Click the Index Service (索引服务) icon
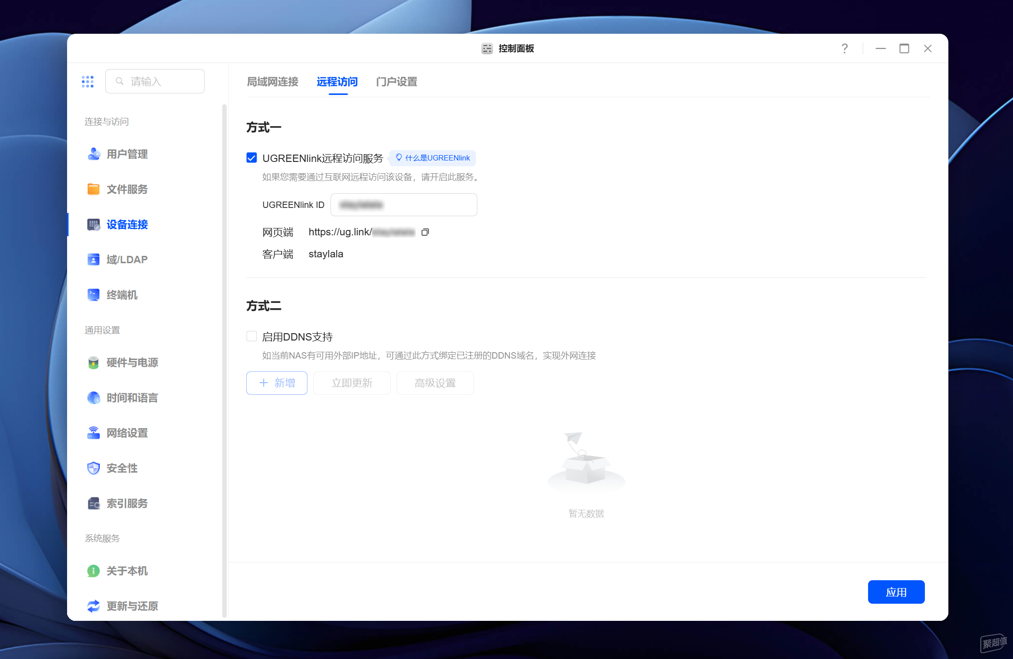The height and width of the screenshot is (659, 1013). coord(94,503)
